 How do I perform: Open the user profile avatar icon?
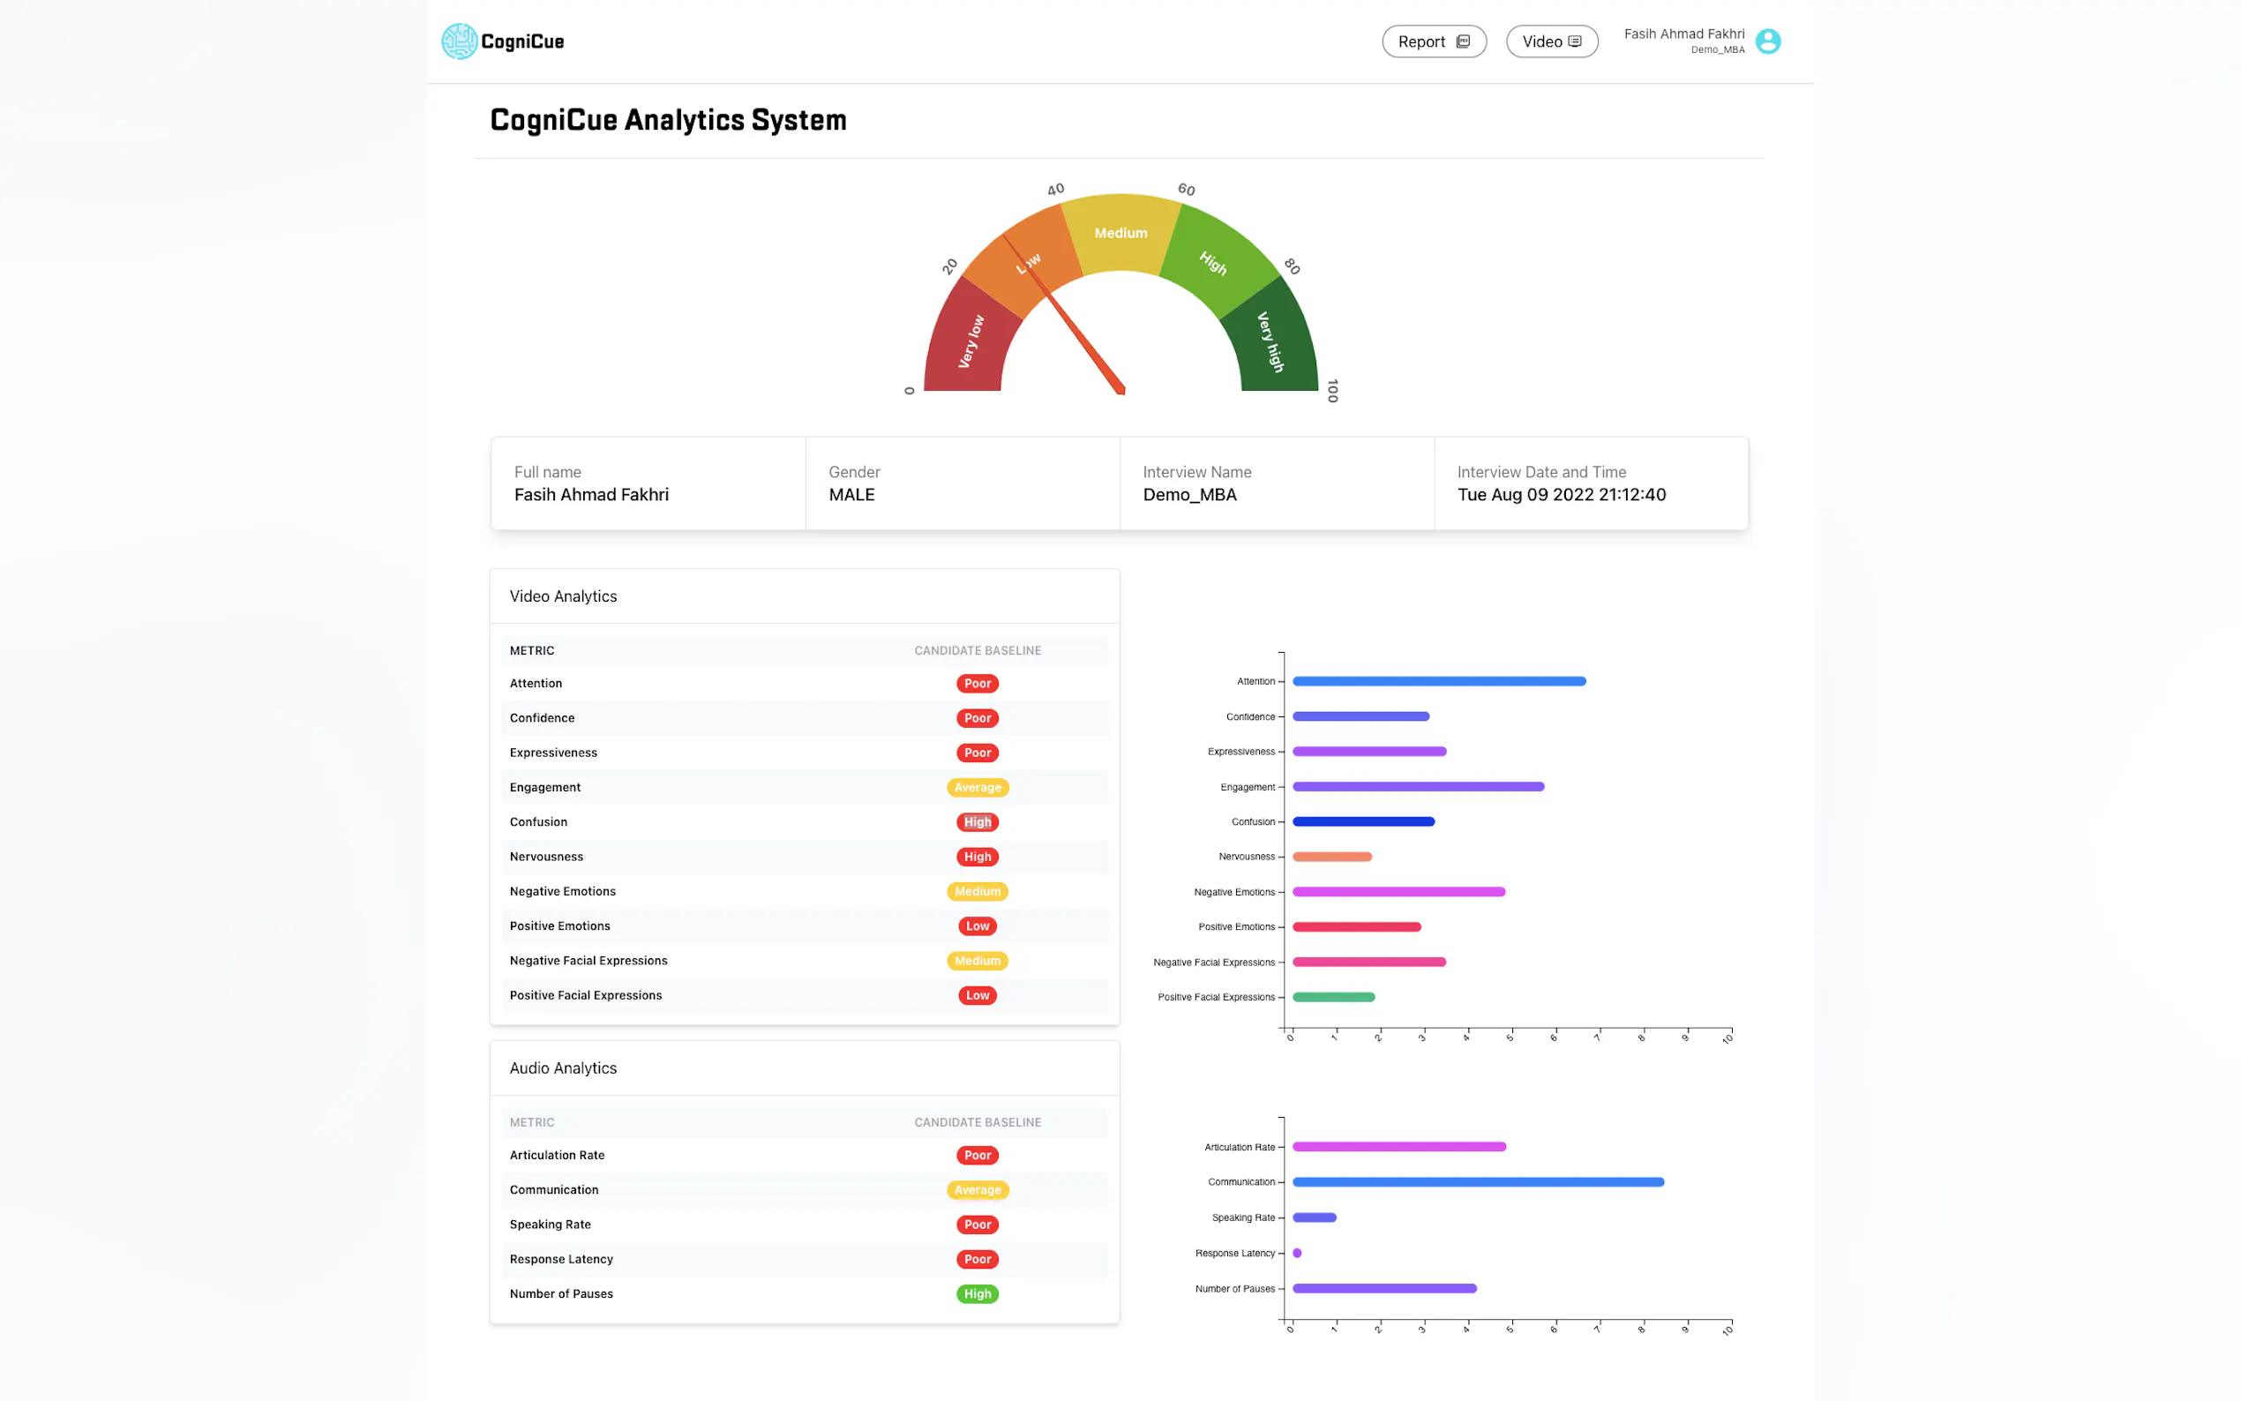coord(1766,41)
